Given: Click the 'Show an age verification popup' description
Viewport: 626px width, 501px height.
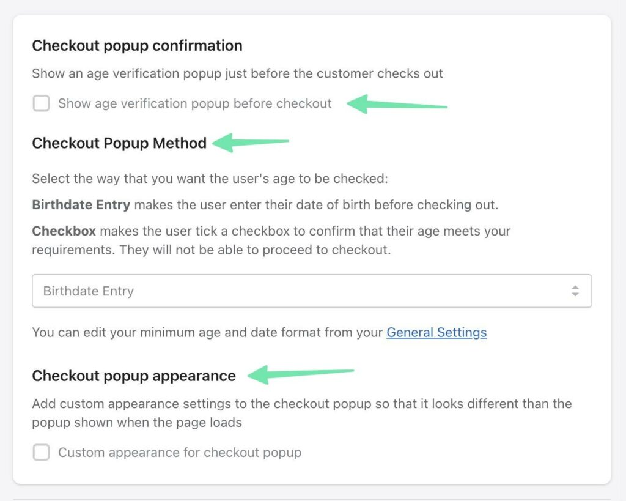Looking at the screenshot, I should (x=237, y=73).
